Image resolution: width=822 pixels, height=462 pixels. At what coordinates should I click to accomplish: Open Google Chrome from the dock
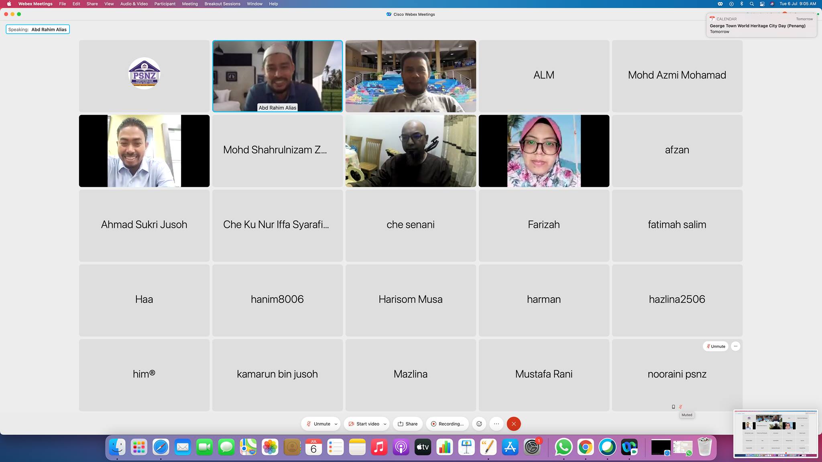pos(585,447)
